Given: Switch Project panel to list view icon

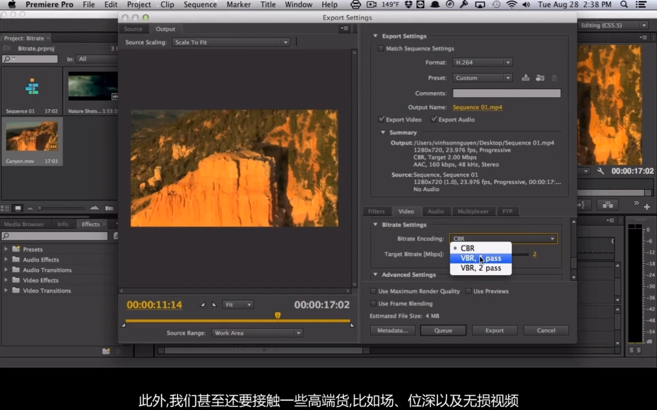Looking at the screenshot, I should (x=5, y=208).
